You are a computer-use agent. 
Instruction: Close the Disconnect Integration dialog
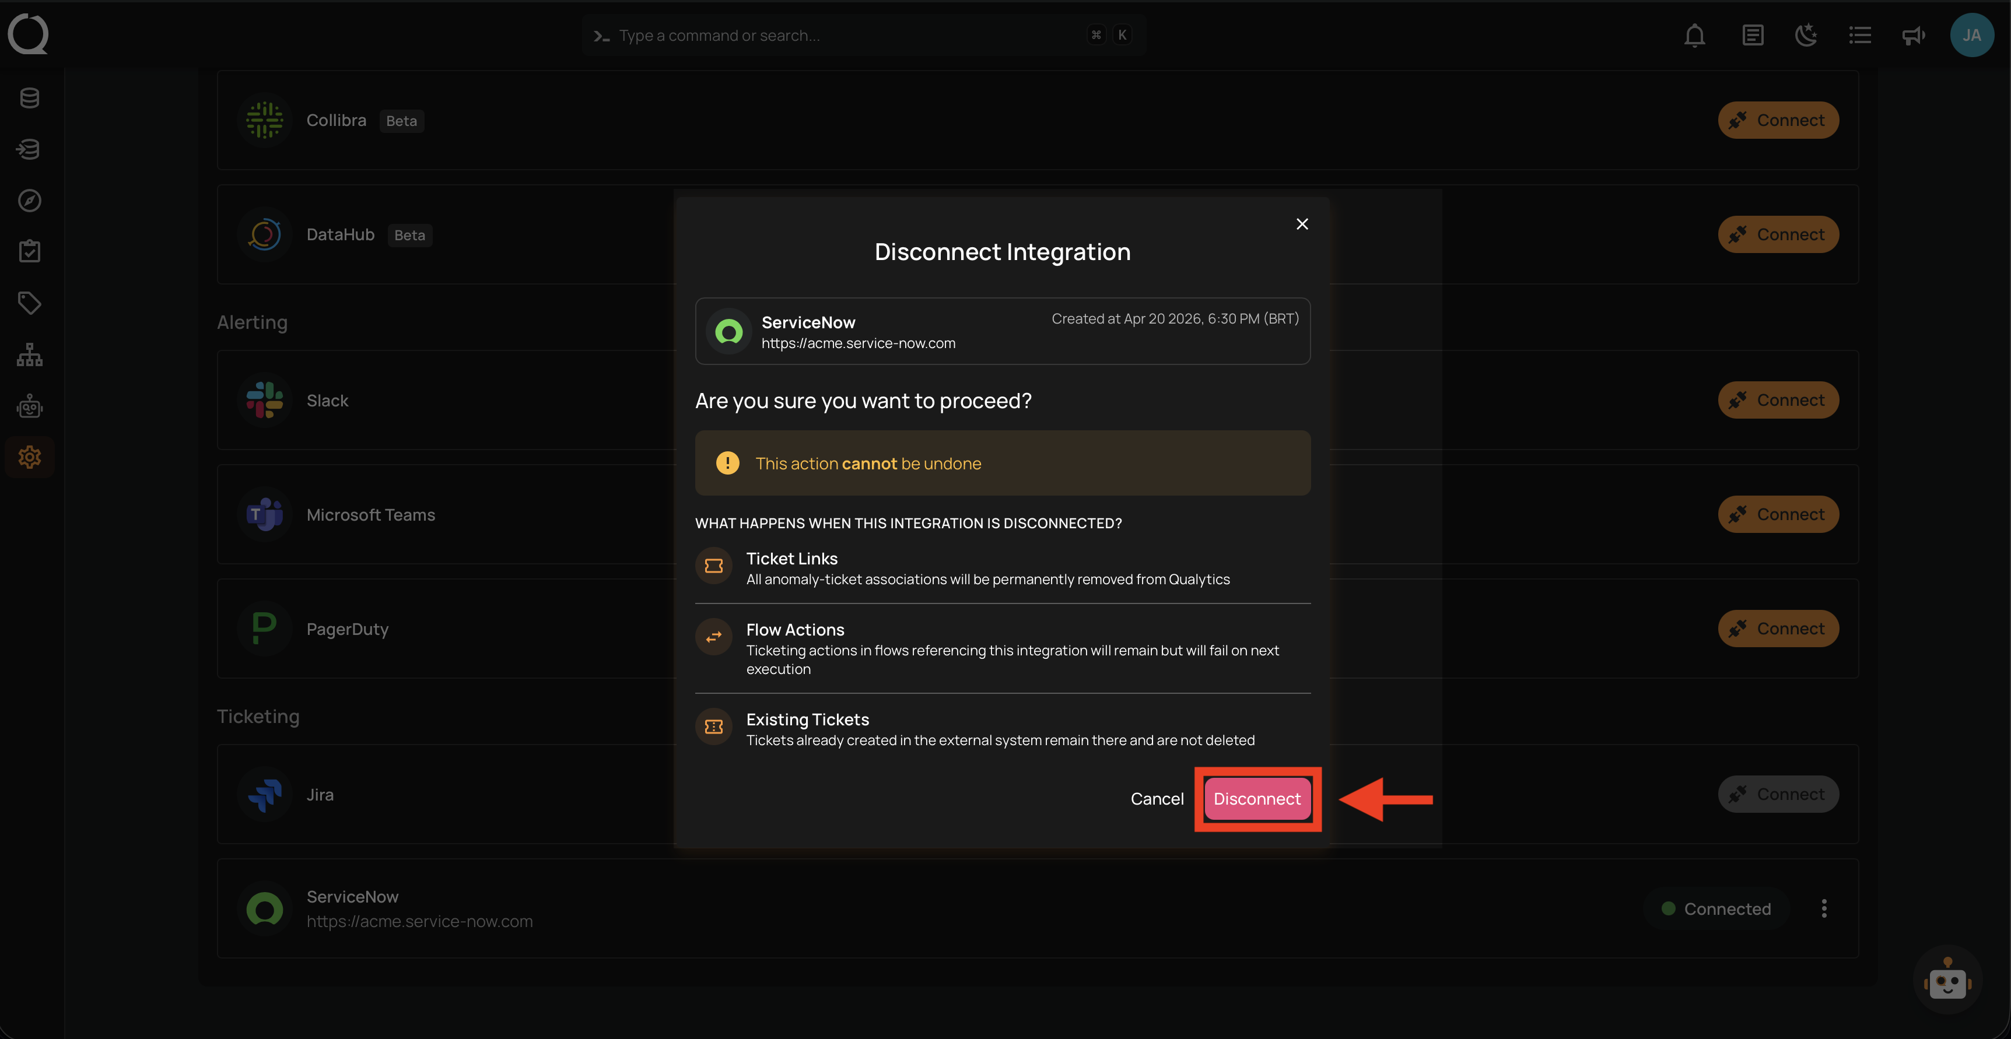click(1302, 224)
